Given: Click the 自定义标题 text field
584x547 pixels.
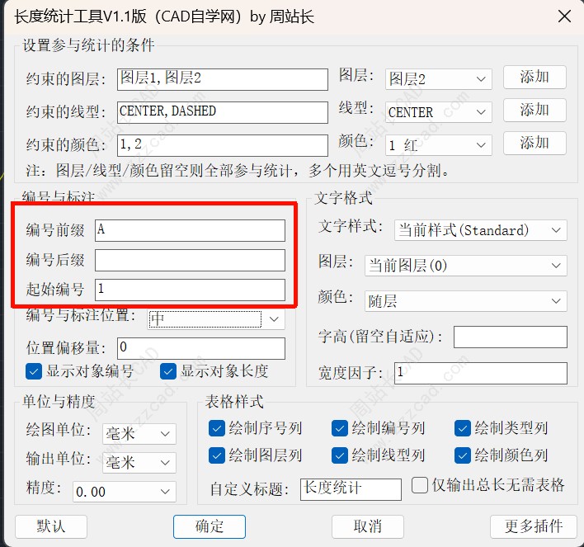Looking at the screenshot, I should click(351, 488).
